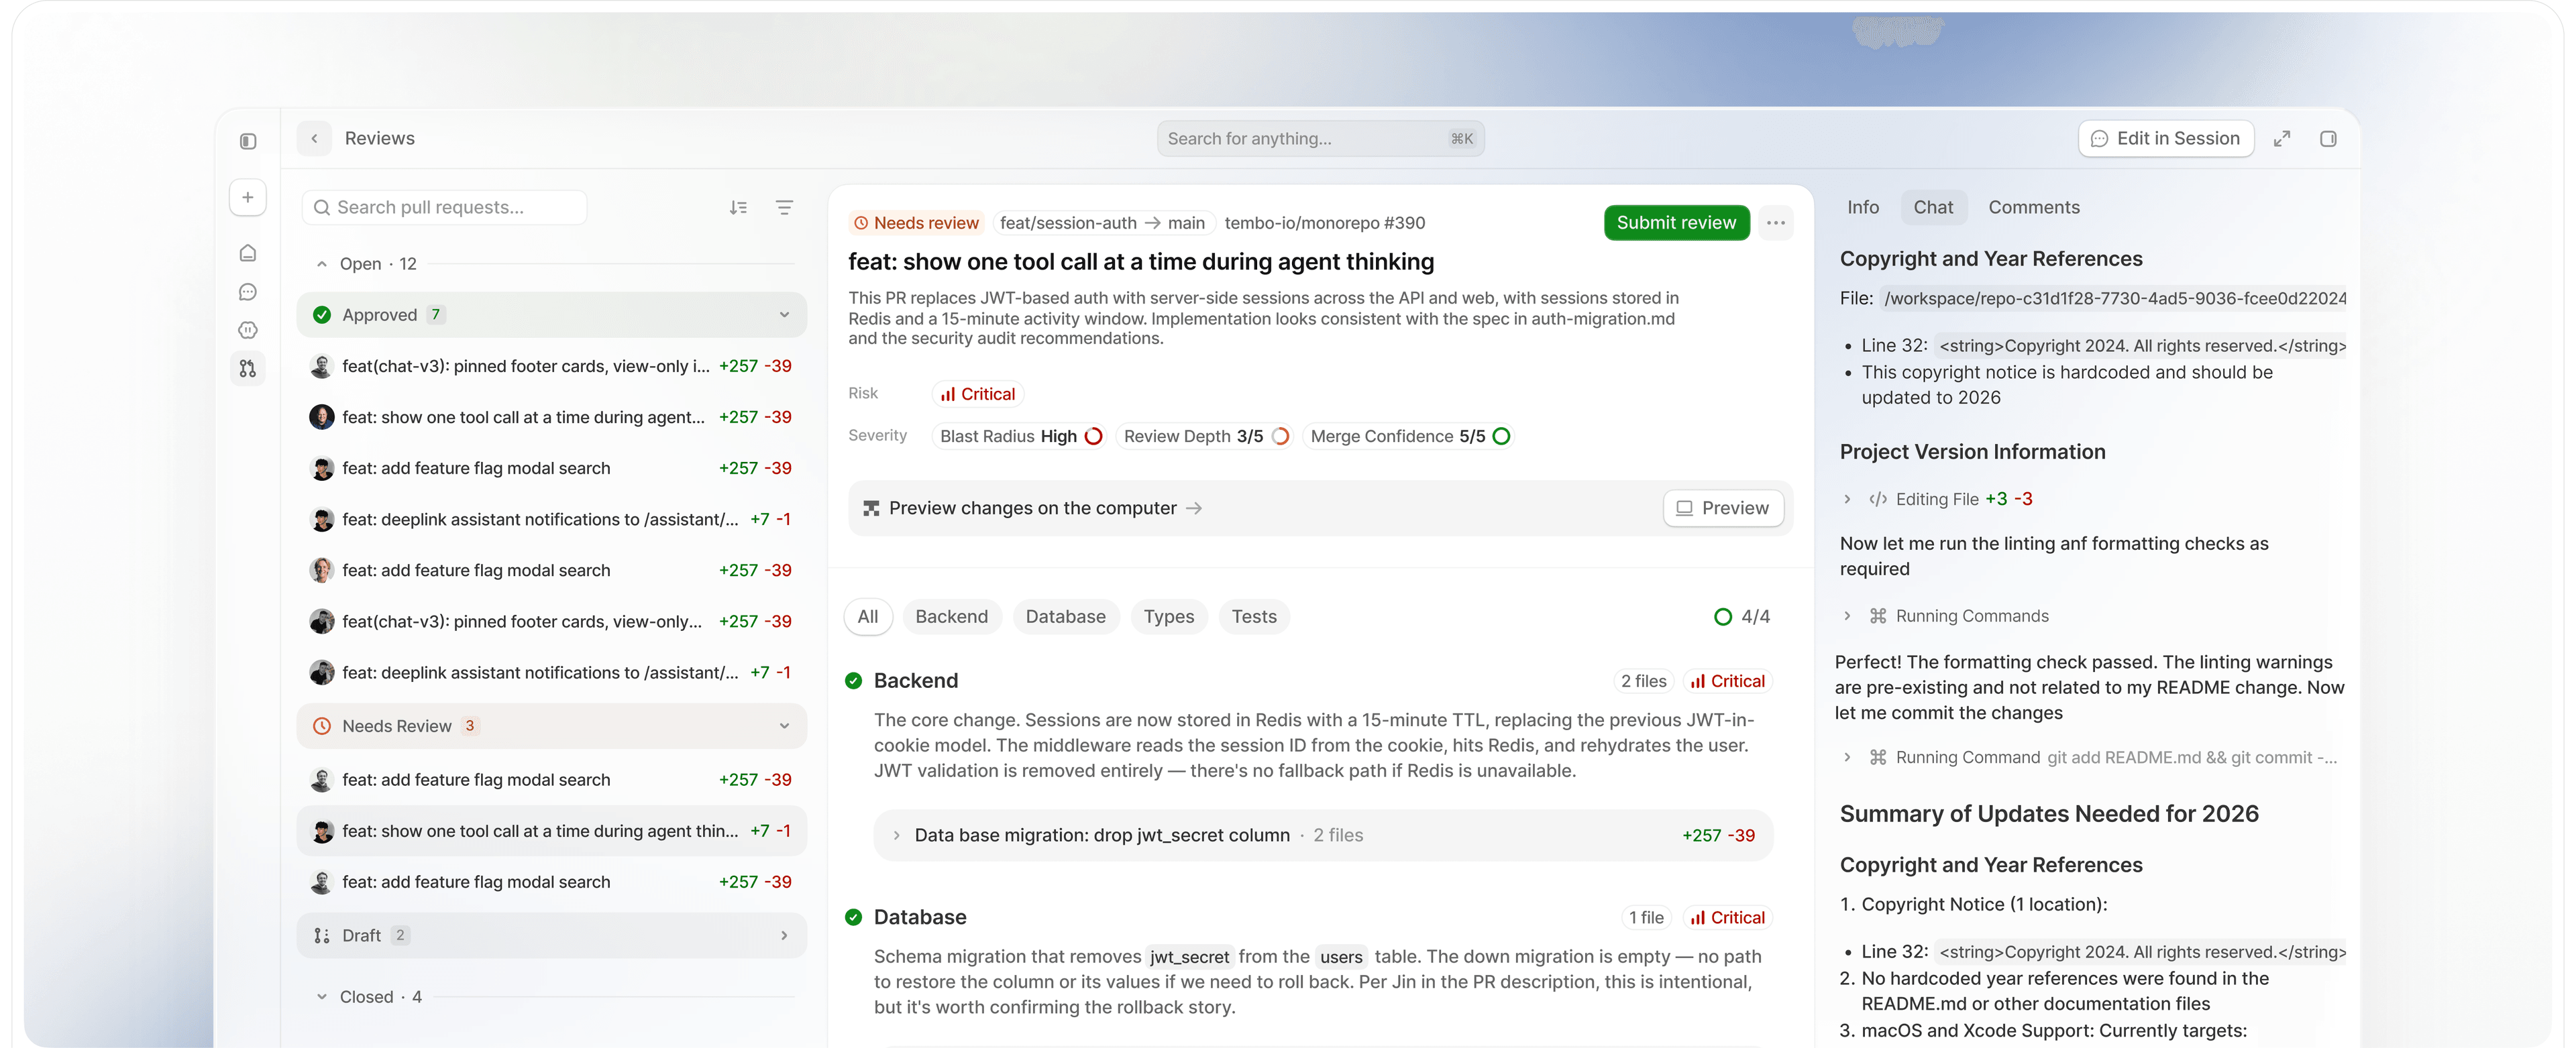Open the three-dot more options menu
This screenshot has width=2576, height=1048.
point(1776,223)
